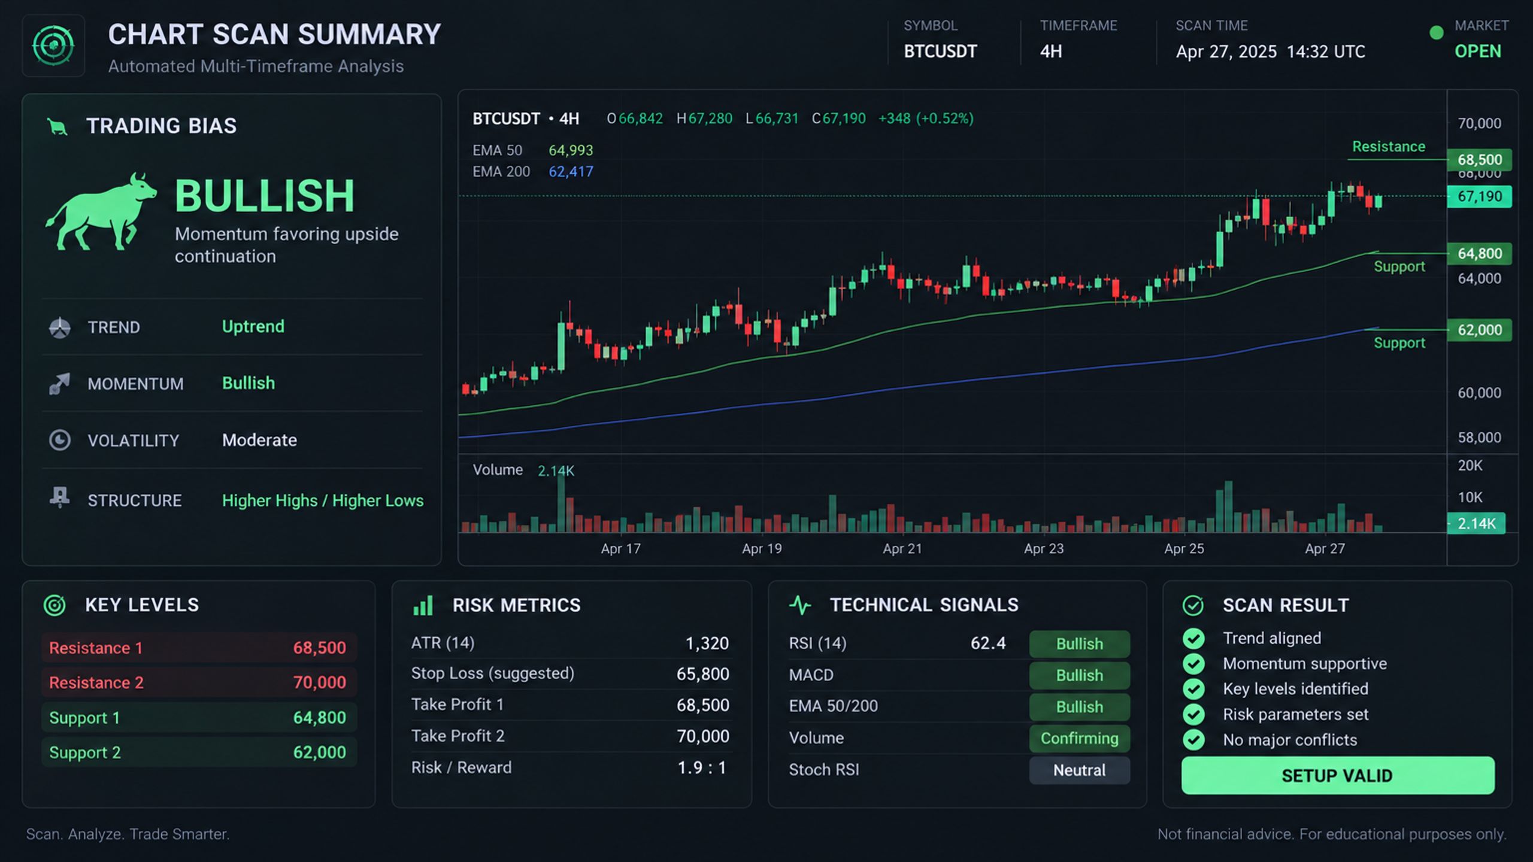Click the radar target logo icon
This screenshot has height=862, width=1533.
(x=53, y=45)
